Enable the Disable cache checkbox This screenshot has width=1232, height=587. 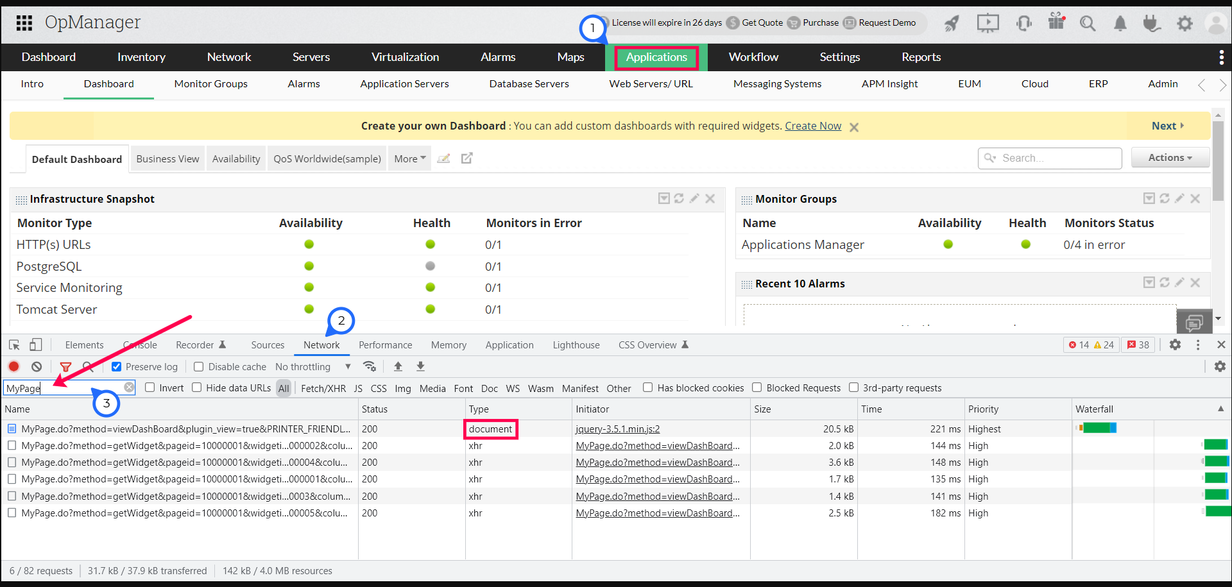click(199, 367)
